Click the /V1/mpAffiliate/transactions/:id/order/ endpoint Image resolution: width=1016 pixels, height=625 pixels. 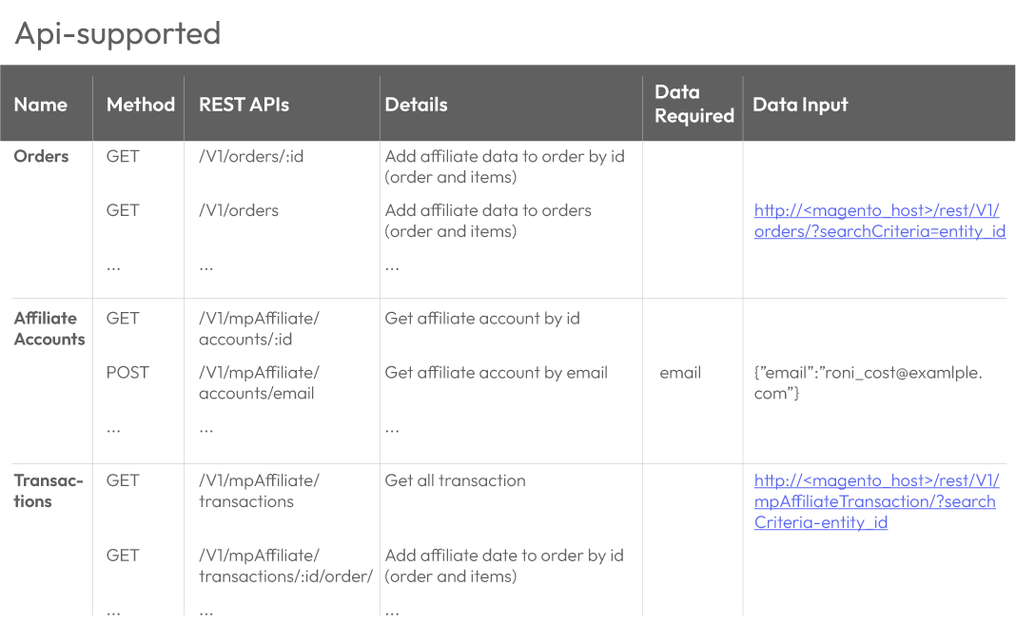285,565
